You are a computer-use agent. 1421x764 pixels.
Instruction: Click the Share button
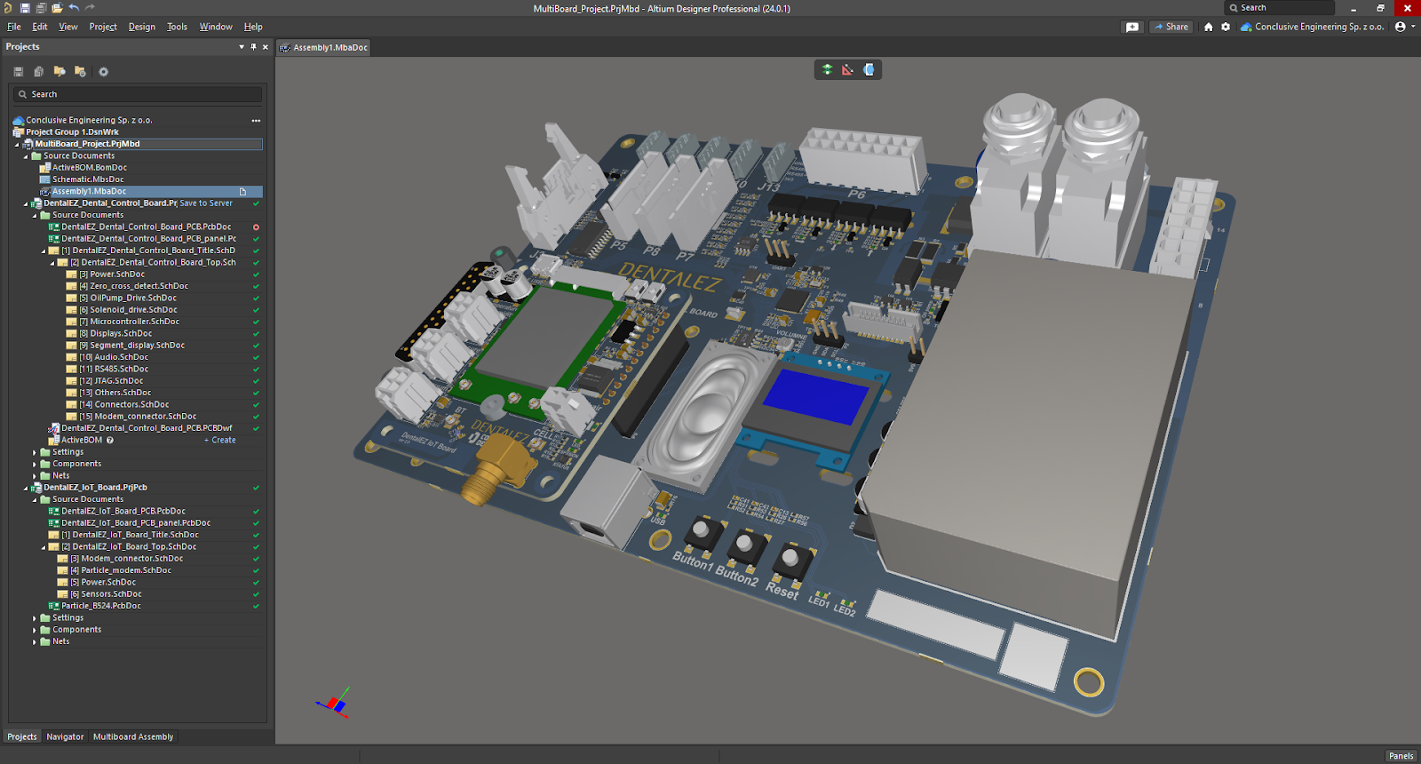1171,27
